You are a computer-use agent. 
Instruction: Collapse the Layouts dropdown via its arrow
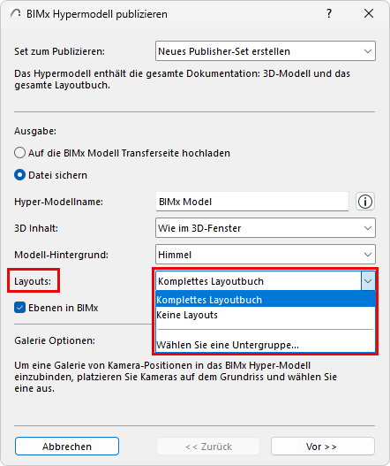(x=368, y=281)
